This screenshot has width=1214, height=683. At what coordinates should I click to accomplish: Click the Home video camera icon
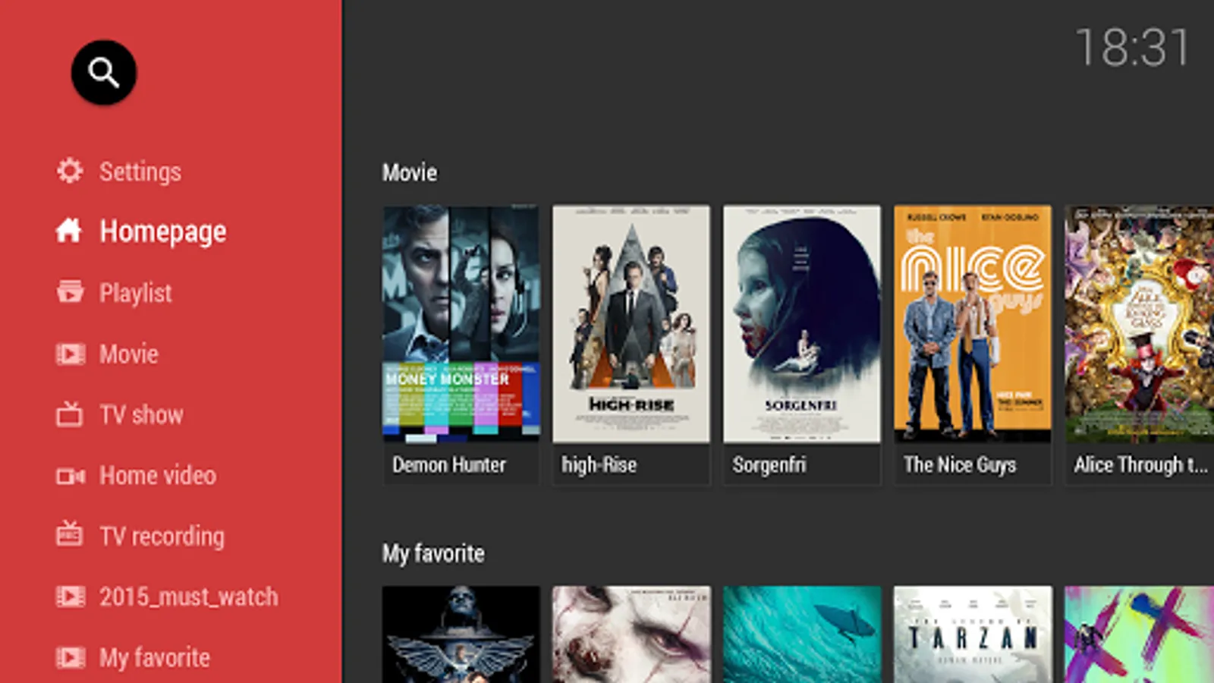[x=70, y=476]
